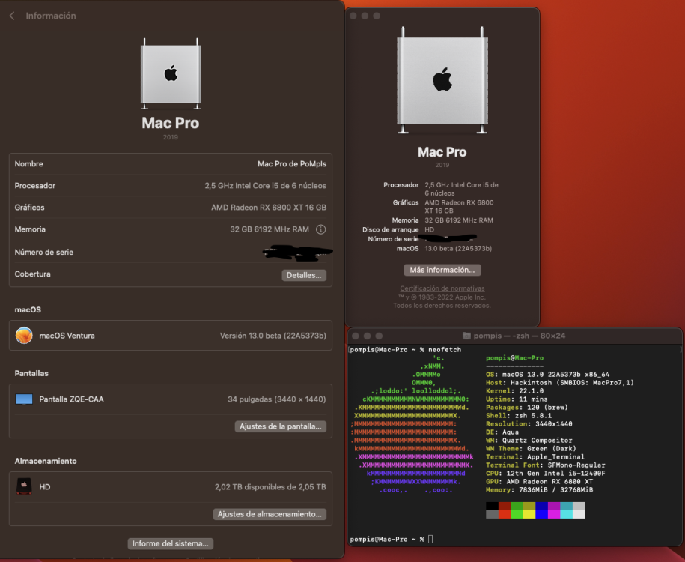Click Más información in About window
685x562 pixels.
(442, 270)
